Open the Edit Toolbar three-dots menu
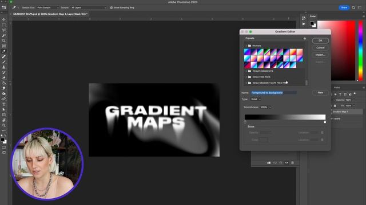This screenshot has height=205, width=366. [4, 130]
